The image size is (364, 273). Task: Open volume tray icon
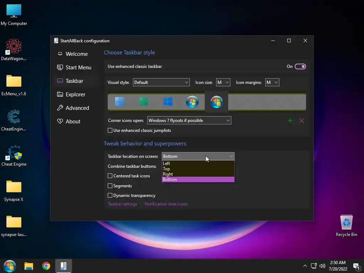click(322, 266)
